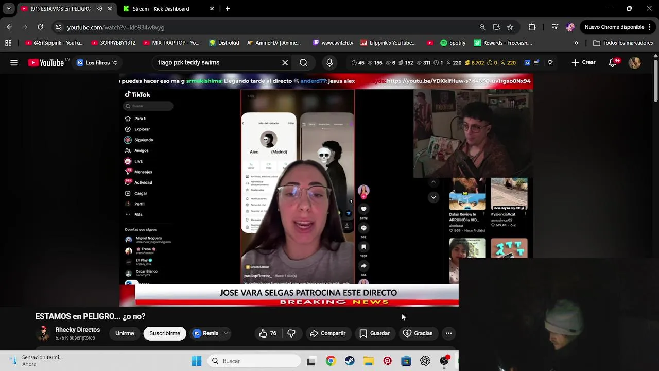Join channel with Unirme button
Viewport: 659px width, 371px height.
[125, 333]
